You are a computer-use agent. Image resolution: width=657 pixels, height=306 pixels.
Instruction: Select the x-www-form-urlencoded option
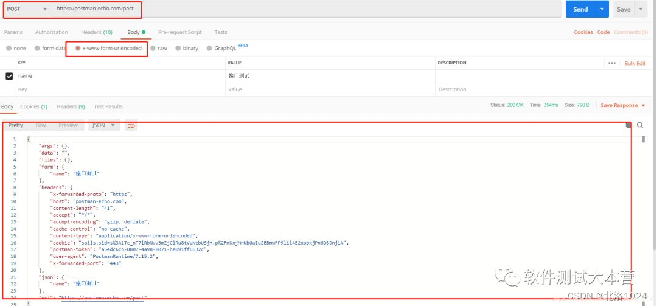108,48
